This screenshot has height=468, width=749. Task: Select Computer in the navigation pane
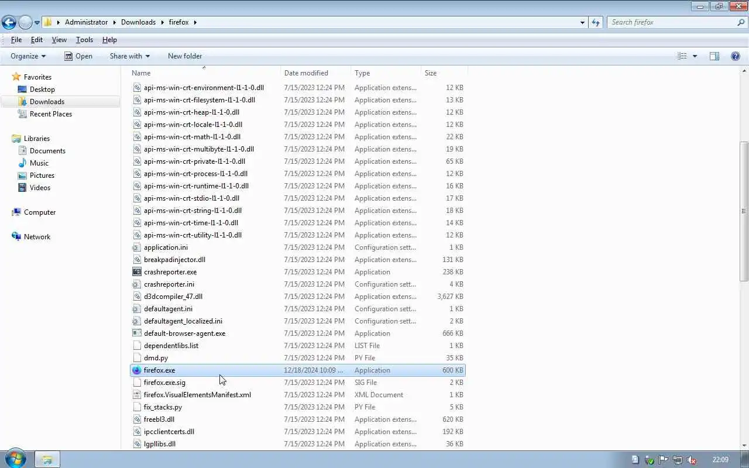[x=40, y=212]
